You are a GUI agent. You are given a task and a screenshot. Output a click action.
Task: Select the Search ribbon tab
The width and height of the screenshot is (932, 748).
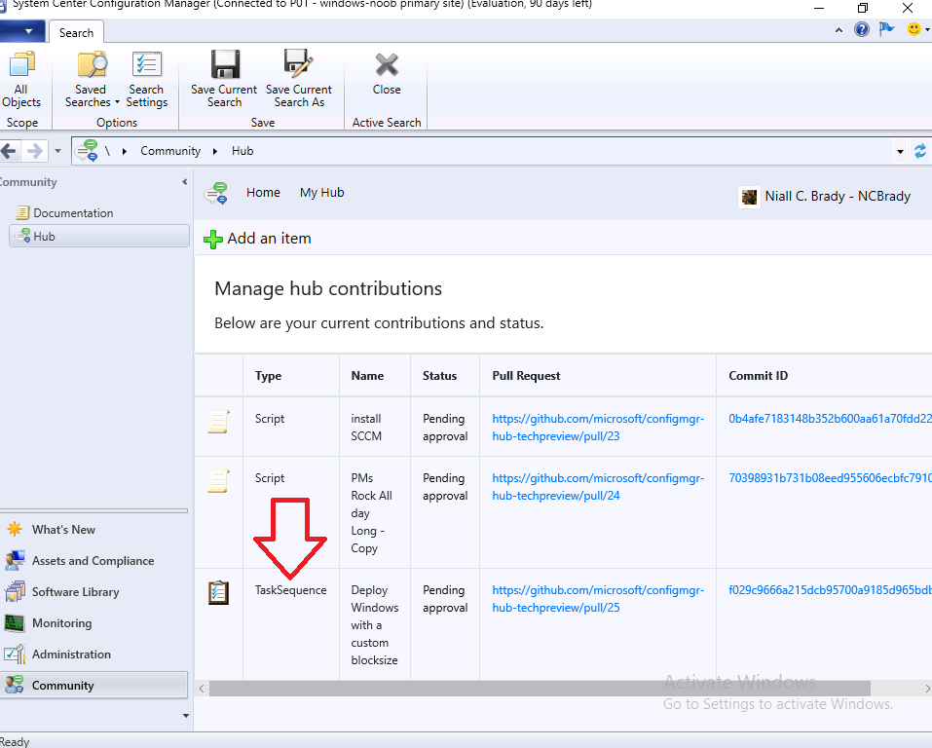pos(76,33)
